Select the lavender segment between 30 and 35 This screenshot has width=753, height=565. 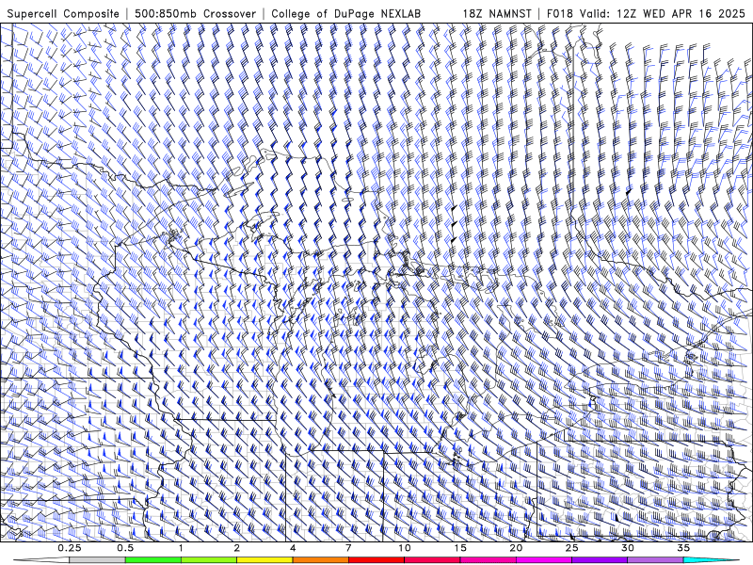(x=655, y=560)
